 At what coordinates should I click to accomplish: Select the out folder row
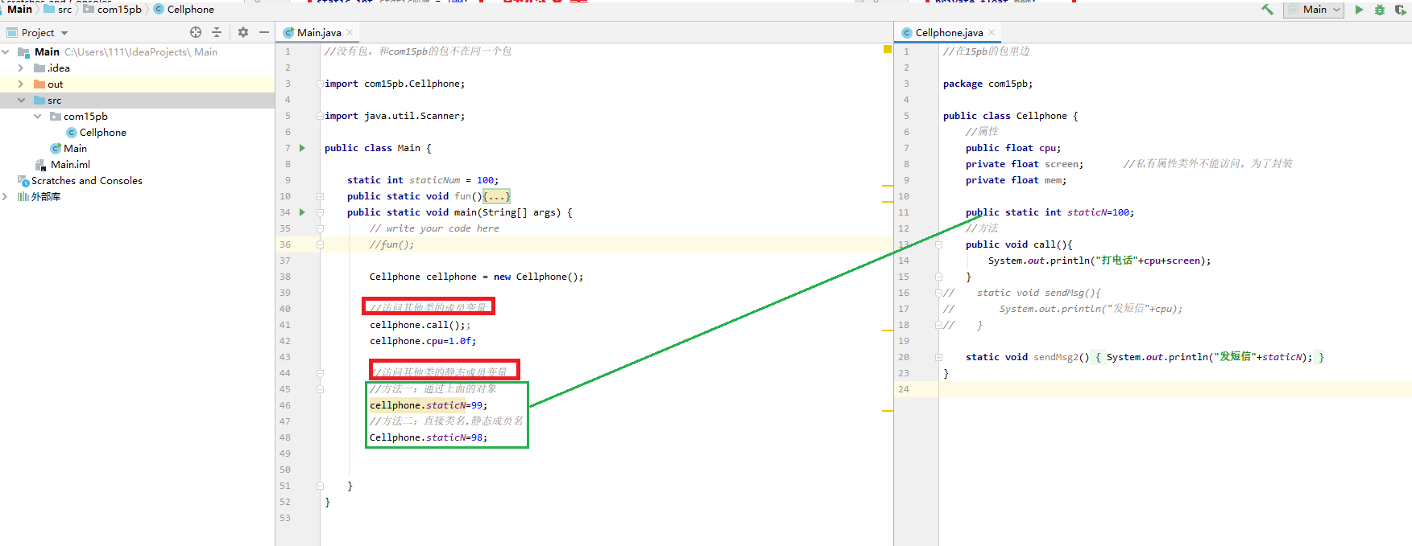coord(137,84)
